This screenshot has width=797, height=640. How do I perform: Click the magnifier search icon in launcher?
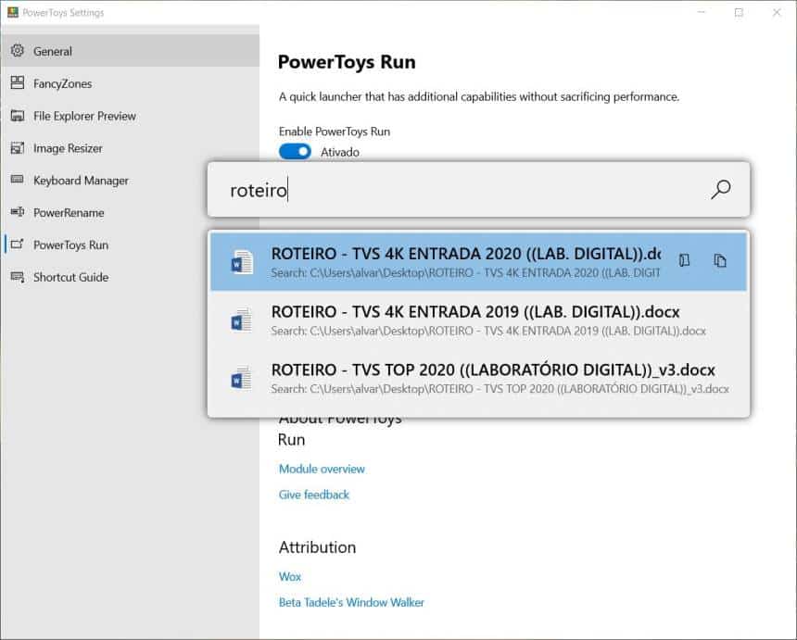(721, 190)
